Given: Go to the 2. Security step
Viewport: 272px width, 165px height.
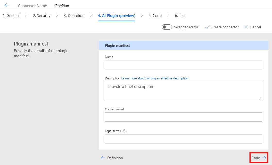Looking at the screenshot, I should point(42,16).
